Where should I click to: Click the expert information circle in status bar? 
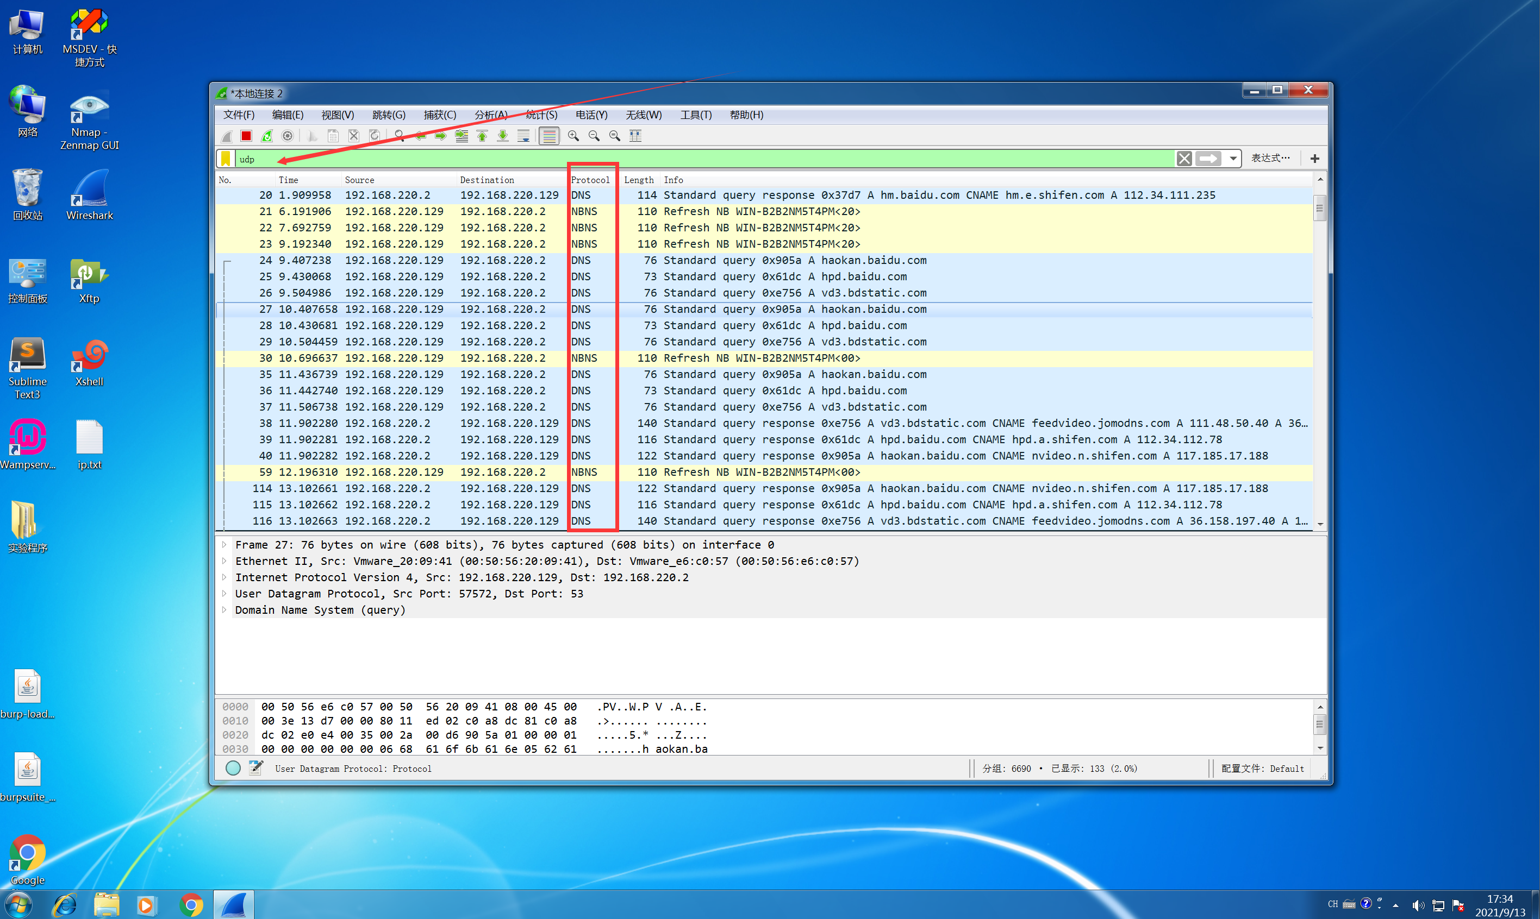(233, 769)
